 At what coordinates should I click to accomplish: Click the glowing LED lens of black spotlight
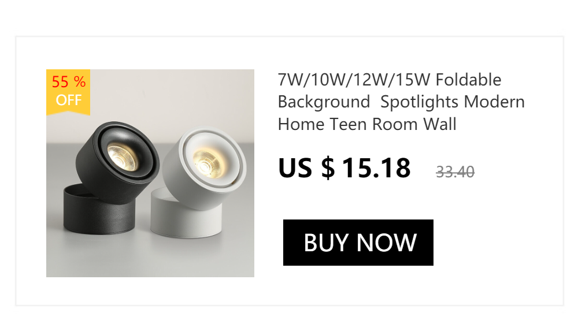tap(123, 158)
